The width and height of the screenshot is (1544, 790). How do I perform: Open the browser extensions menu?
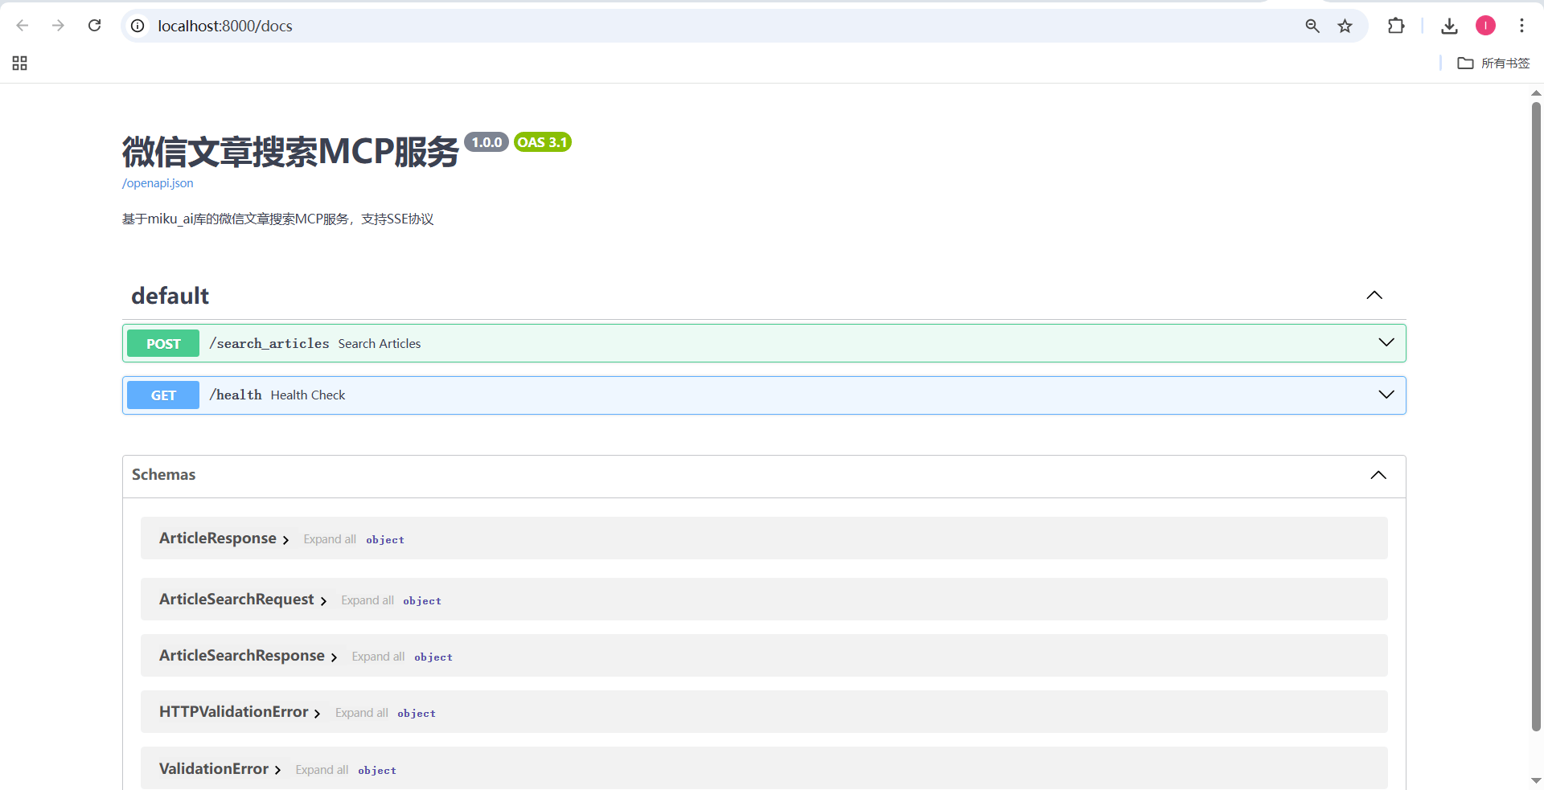coord(1396,26)
